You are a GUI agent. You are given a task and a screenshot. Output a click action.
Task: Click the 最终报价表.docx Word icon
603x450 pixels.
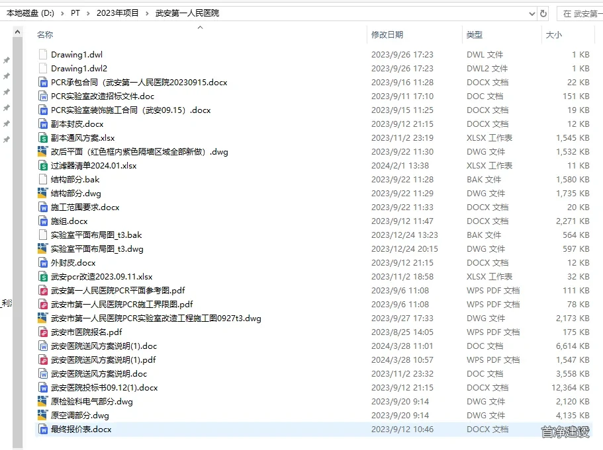[x=43, y=430]
